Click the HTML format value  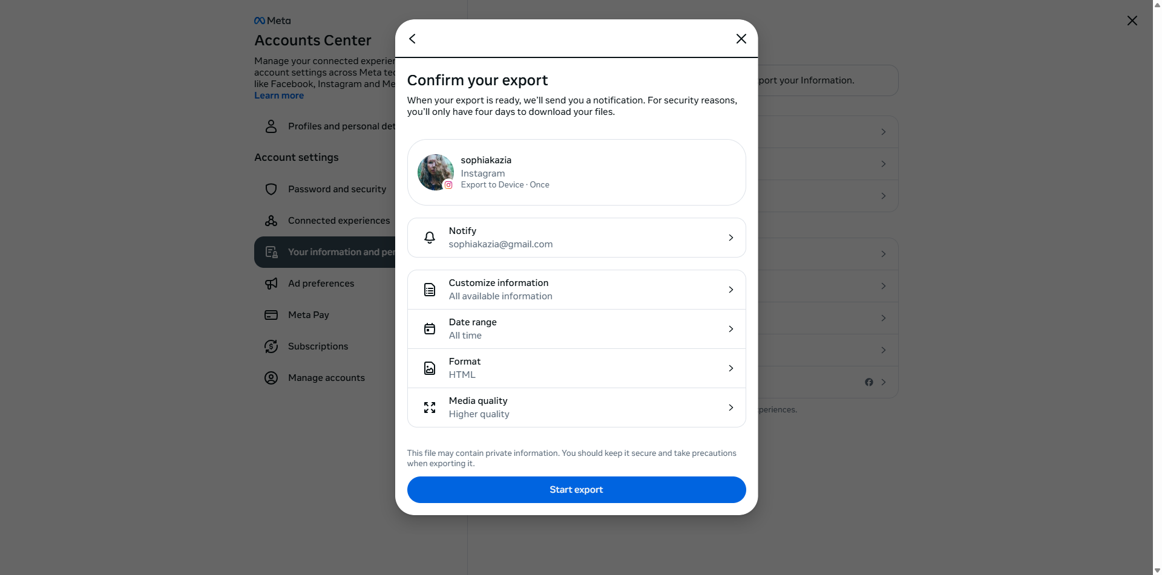coord(462,375)
